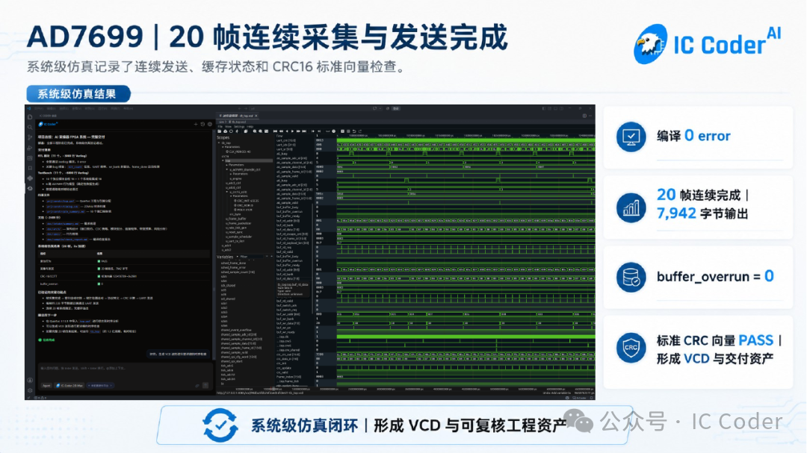
Task: Zoom out on the waveform
Action: tap(261, 131)
